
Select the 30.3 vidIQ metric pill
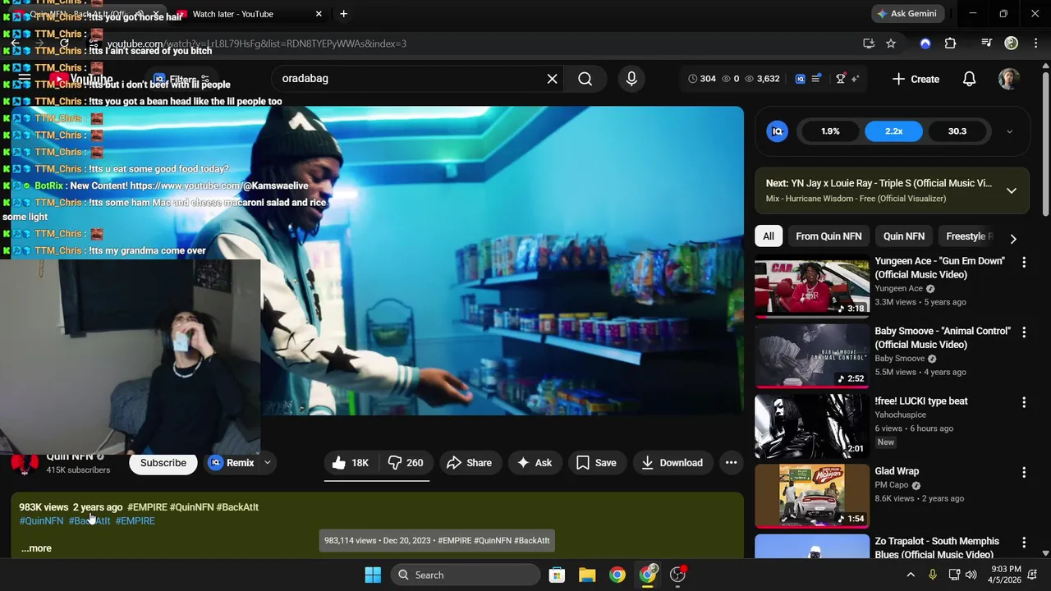pos(957,131)
